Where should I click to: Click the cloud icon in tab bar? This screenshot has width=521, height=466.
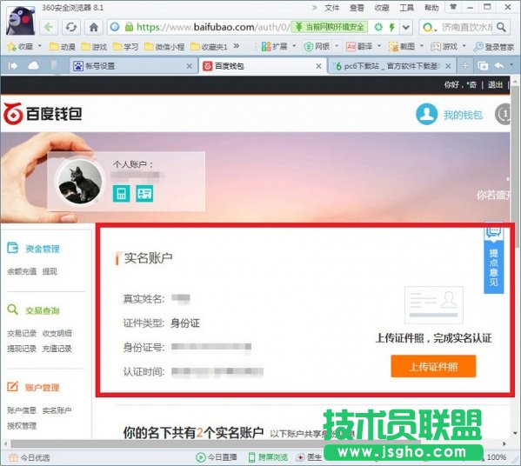33,66
